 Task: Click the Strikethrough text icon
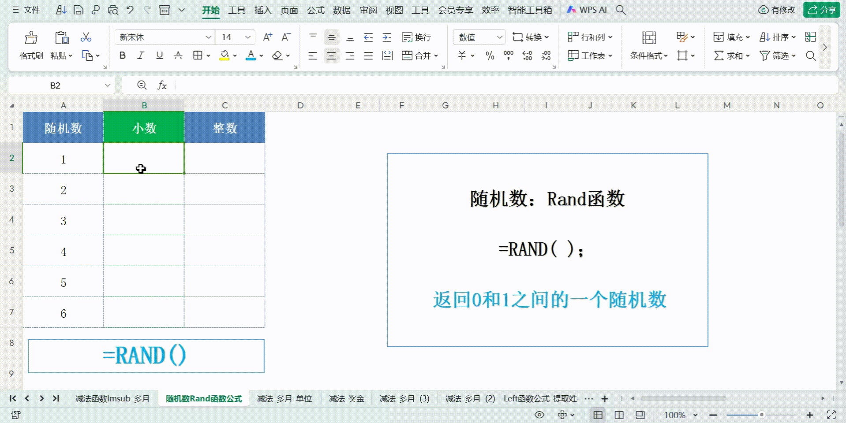178,56
